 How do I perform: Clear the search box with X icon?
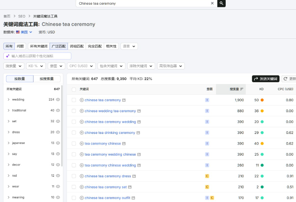click(212, 3)
